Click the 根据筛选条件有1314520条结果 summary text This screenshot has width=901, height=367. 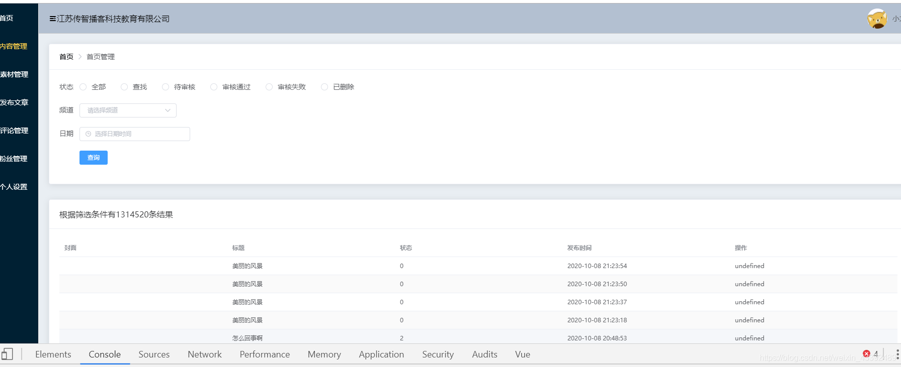click(116, 214)
